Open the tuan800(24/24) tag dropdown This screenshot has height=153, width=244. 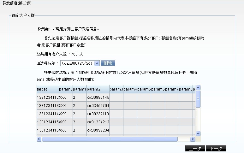point(80,63)
